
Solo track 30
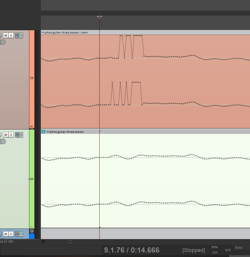tap(11, 135)
